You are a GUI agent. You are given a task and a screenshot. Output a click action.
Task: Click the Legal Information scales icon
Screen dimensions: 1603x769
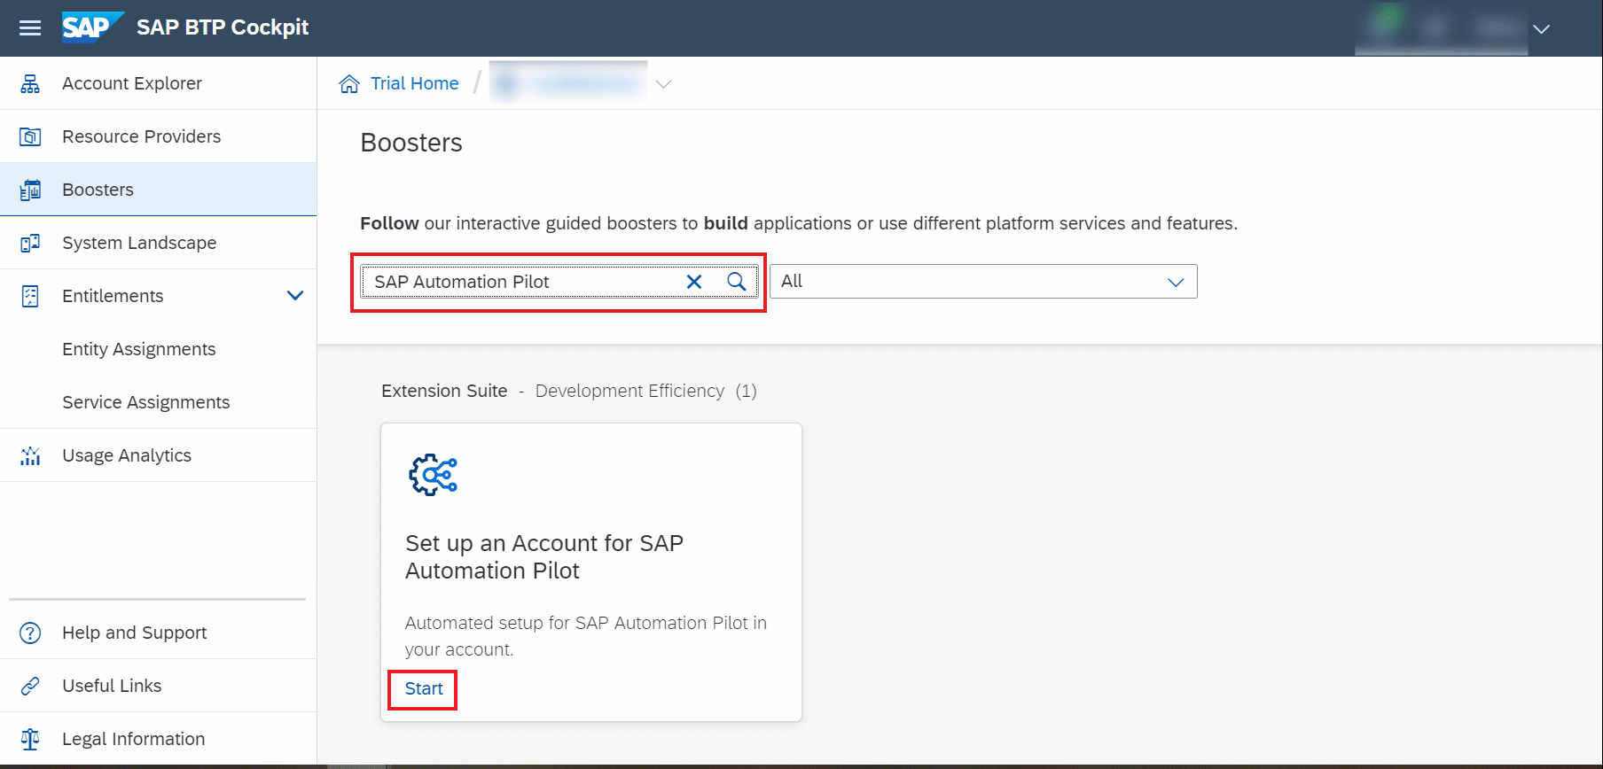coord(30,739)
